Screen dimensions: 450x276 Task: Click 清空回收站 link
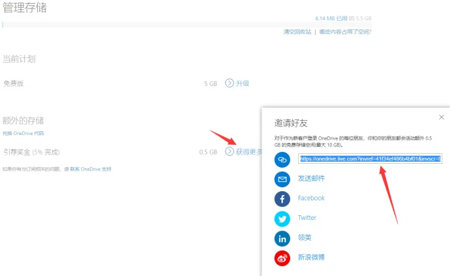tap(297, 32)
